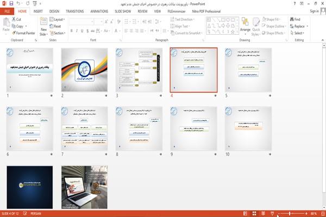Apply Italic formatting
This screenshot has height=217, width=326.
(x=77, y=31)
